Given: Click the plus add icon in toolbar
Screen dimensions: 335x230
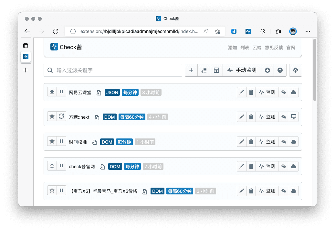Looking at the screenshot, I should coord(191,70).
